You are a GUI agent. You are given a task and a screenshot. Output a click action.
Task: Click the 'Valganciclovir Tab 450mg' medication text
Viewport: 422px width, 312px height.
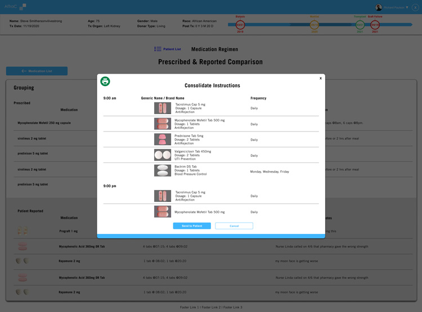(x=192, y=151)
